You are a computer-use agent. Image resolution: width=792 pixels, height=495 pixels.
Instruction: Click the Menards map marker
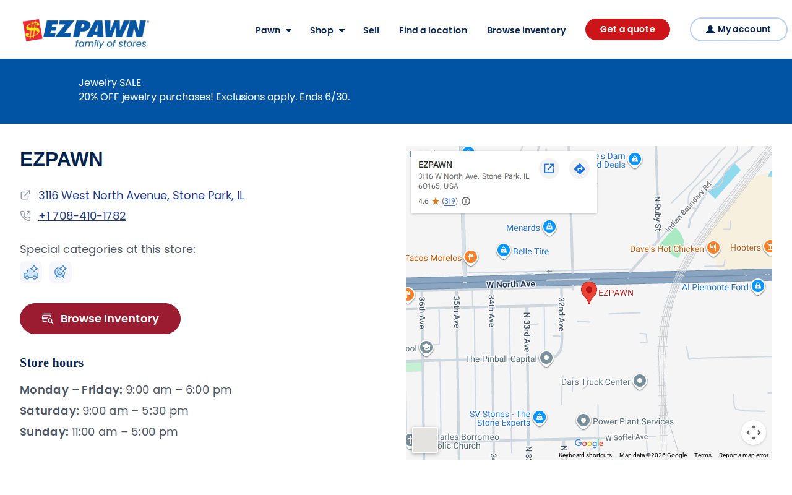pos(549,227)
